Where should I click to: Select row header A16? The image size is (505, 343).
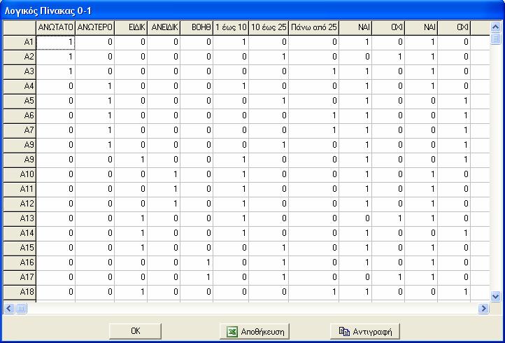pyautogui.click(x=20, y=263)
